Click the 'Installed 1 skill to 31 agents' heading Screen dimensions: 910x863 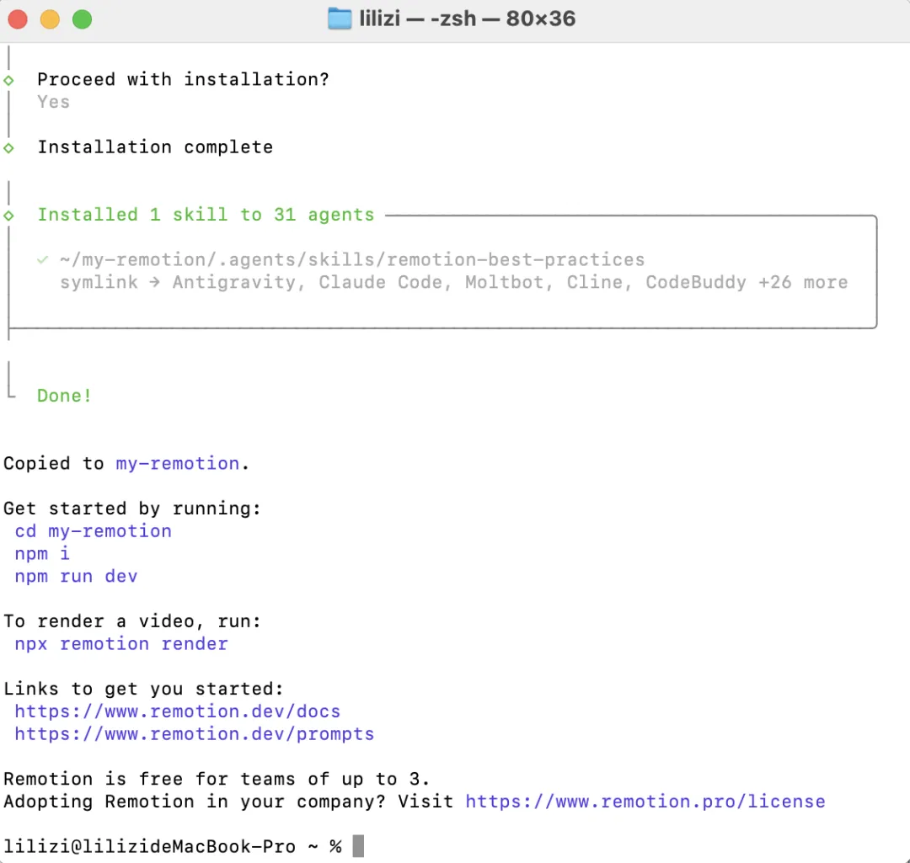(206, 215)
